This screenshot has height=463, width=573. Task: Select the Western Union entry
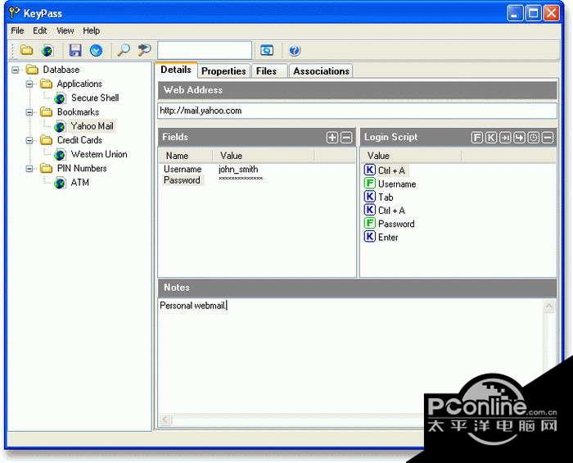pyautogui.click(x=99, y=154)
